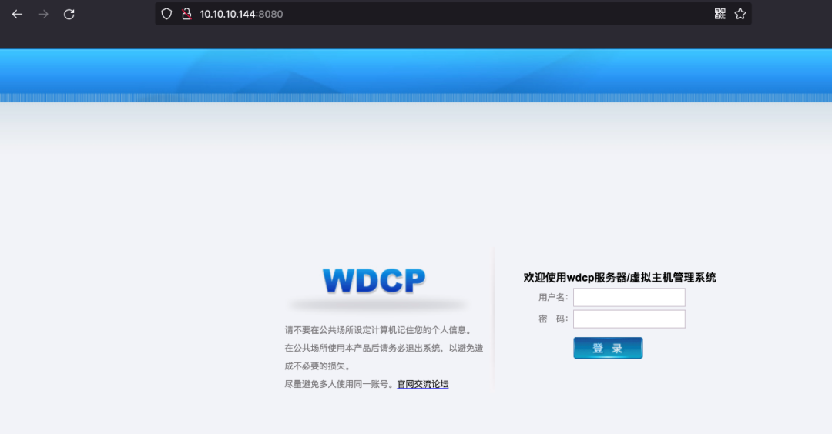Open the 官网交流论坛 forum link
Viewport: 832px width, 434px height.
pyautogui.click(x=423, y=384)
